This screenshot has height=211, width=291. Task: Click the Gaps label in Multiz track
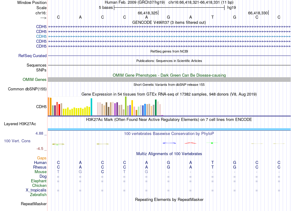pyautogui.click(x=42, y=158)
